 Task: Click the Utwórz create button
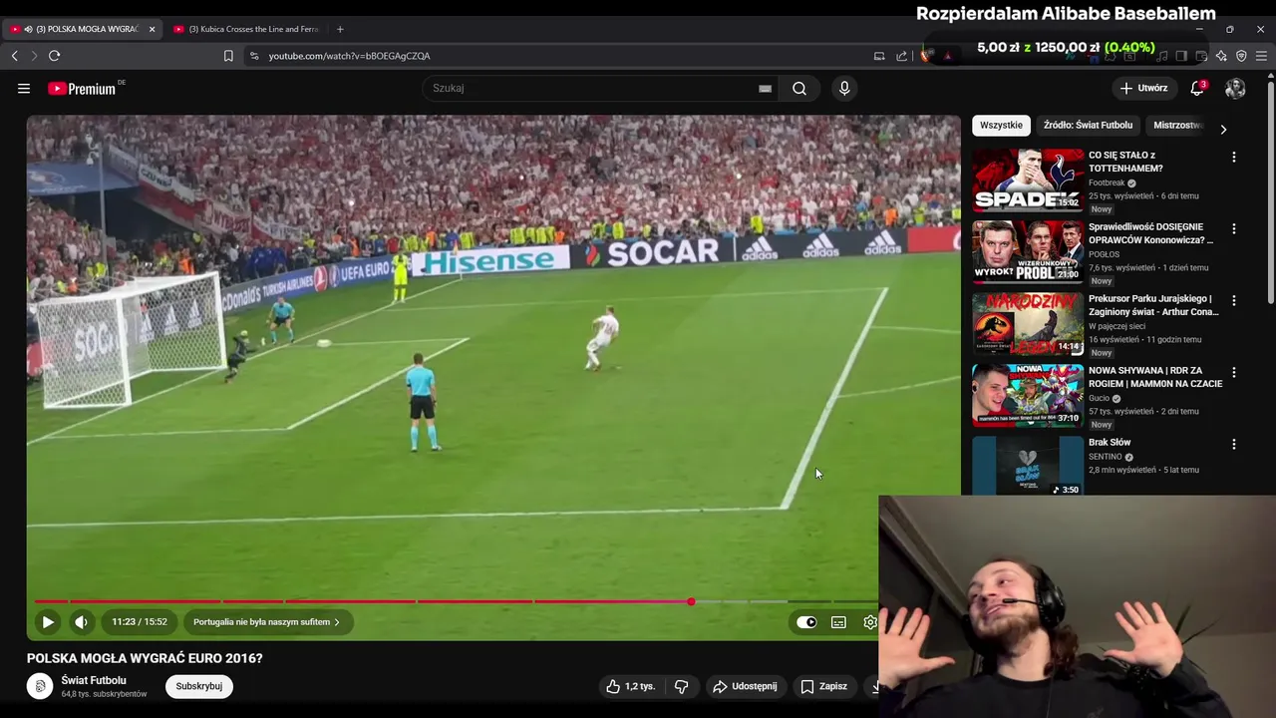click(1143, 89)
